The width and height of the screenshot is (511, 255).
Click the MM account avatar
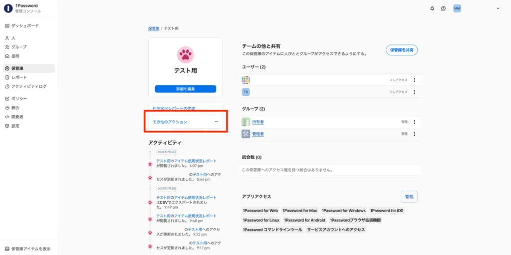457,8
